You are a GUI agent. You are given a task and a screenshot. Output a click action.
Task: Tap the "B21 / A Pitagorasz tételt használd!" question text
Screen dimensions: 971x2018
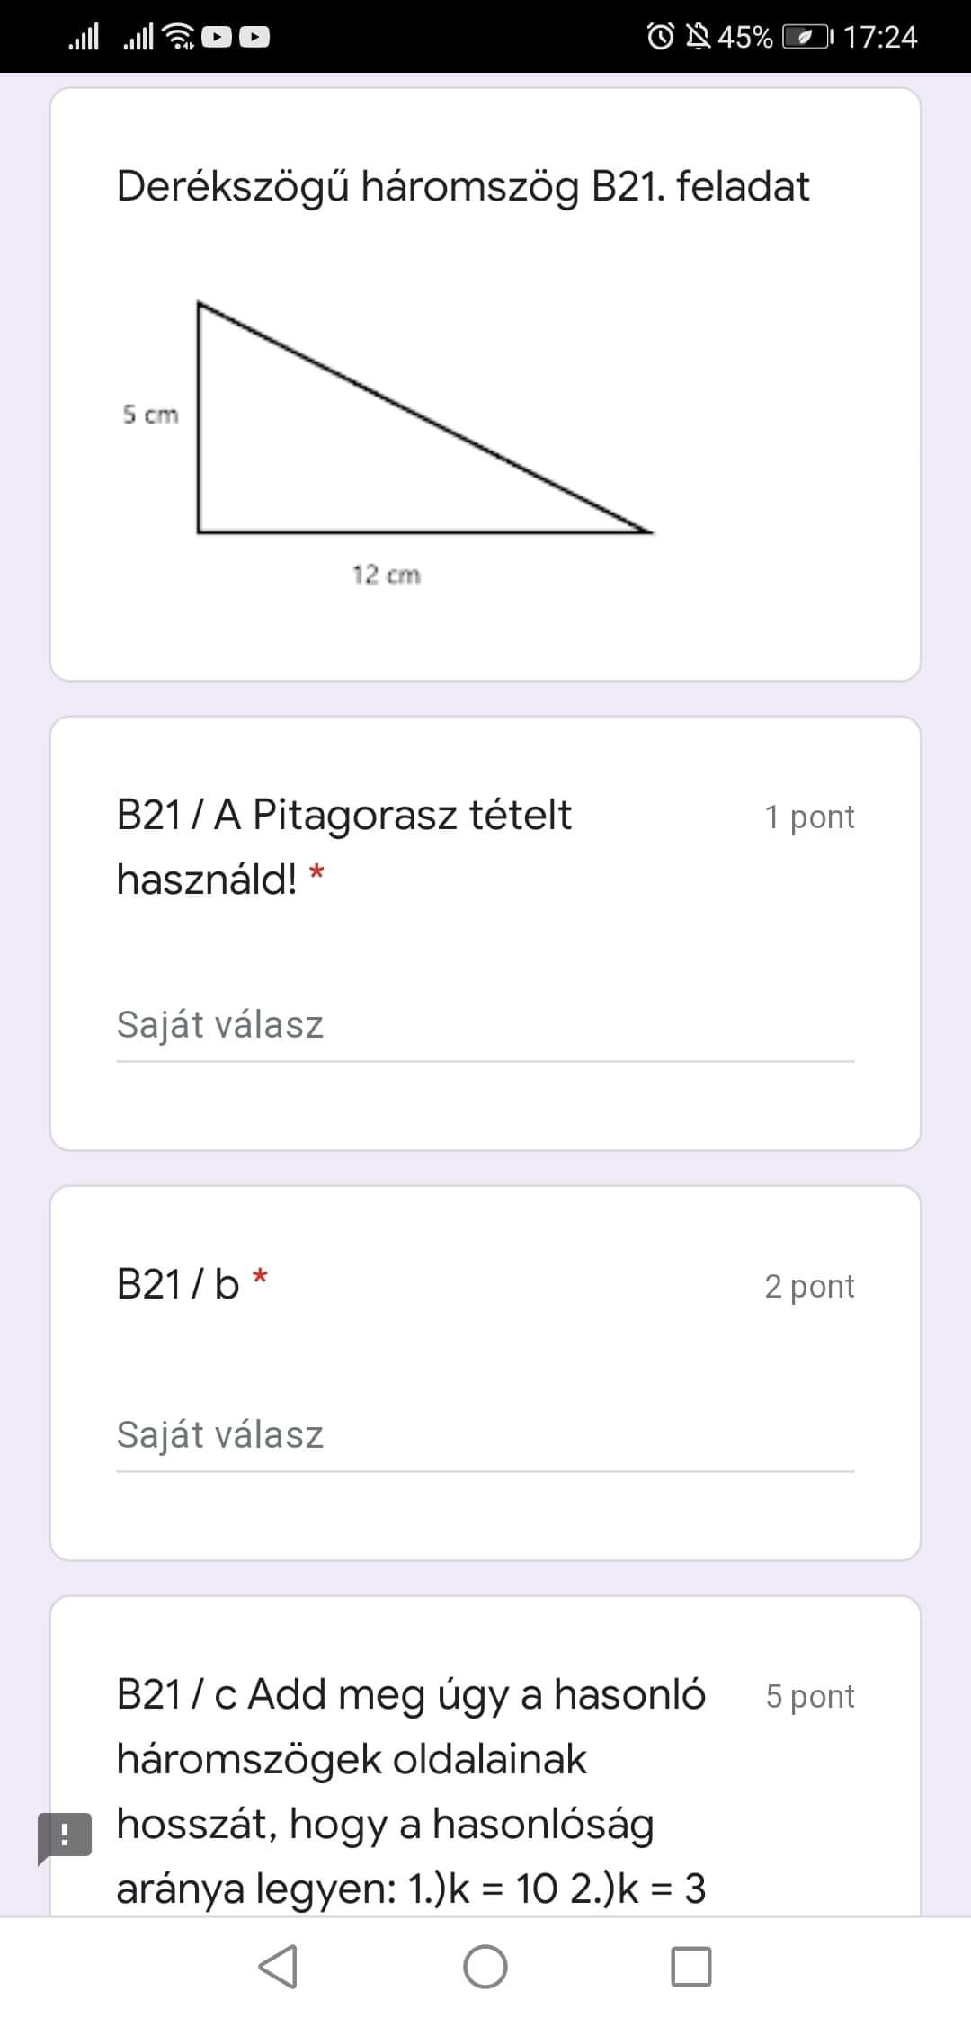[x=344, y=846]
